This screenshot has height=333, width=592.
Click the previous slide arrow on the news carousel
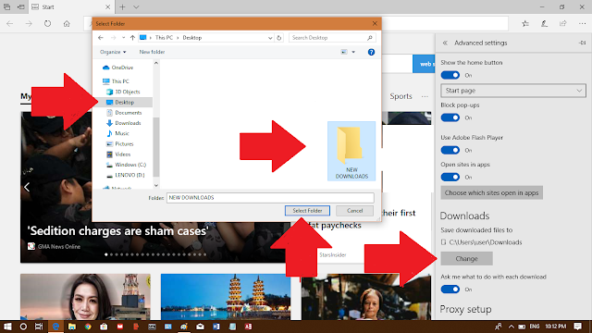27,187
